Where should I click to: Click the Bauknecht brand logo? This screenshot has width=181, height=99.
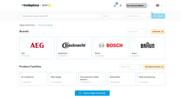click(74, 45)
